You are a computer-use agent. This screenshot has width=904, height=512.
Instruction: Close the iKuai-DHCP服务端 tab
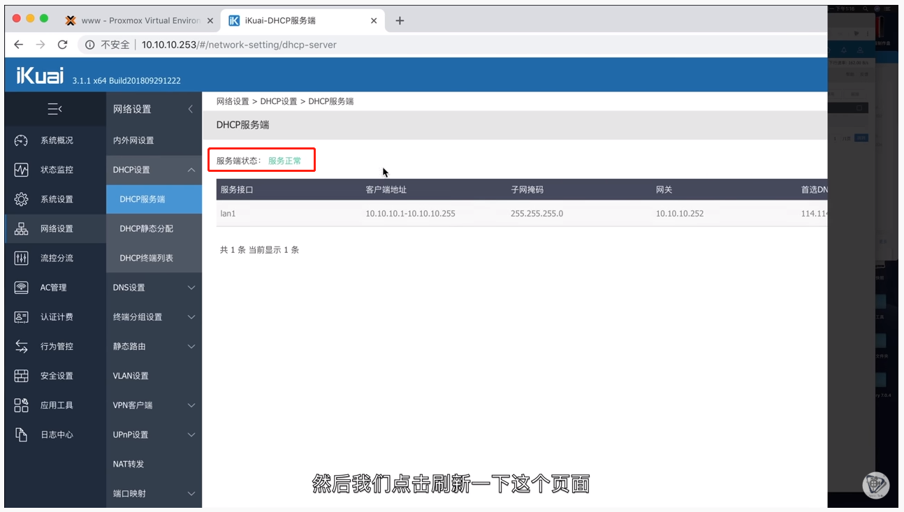point(374,21)
